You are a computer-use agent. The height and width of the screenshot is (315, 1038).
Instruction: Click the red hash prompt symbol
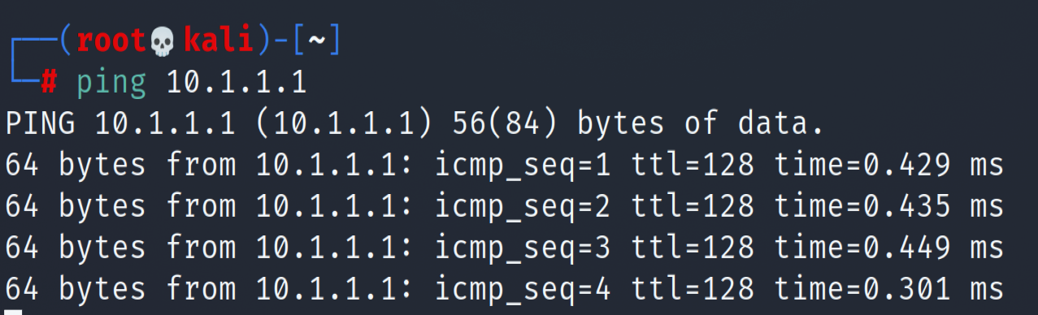50,82
